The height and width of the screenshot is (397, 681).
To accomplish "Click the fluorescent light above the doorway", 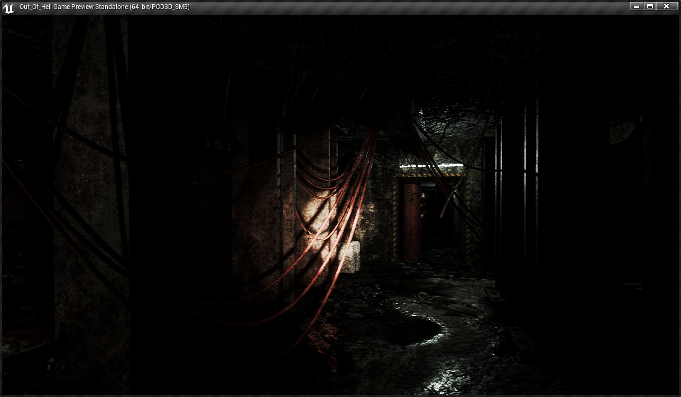I will [431, 166].
